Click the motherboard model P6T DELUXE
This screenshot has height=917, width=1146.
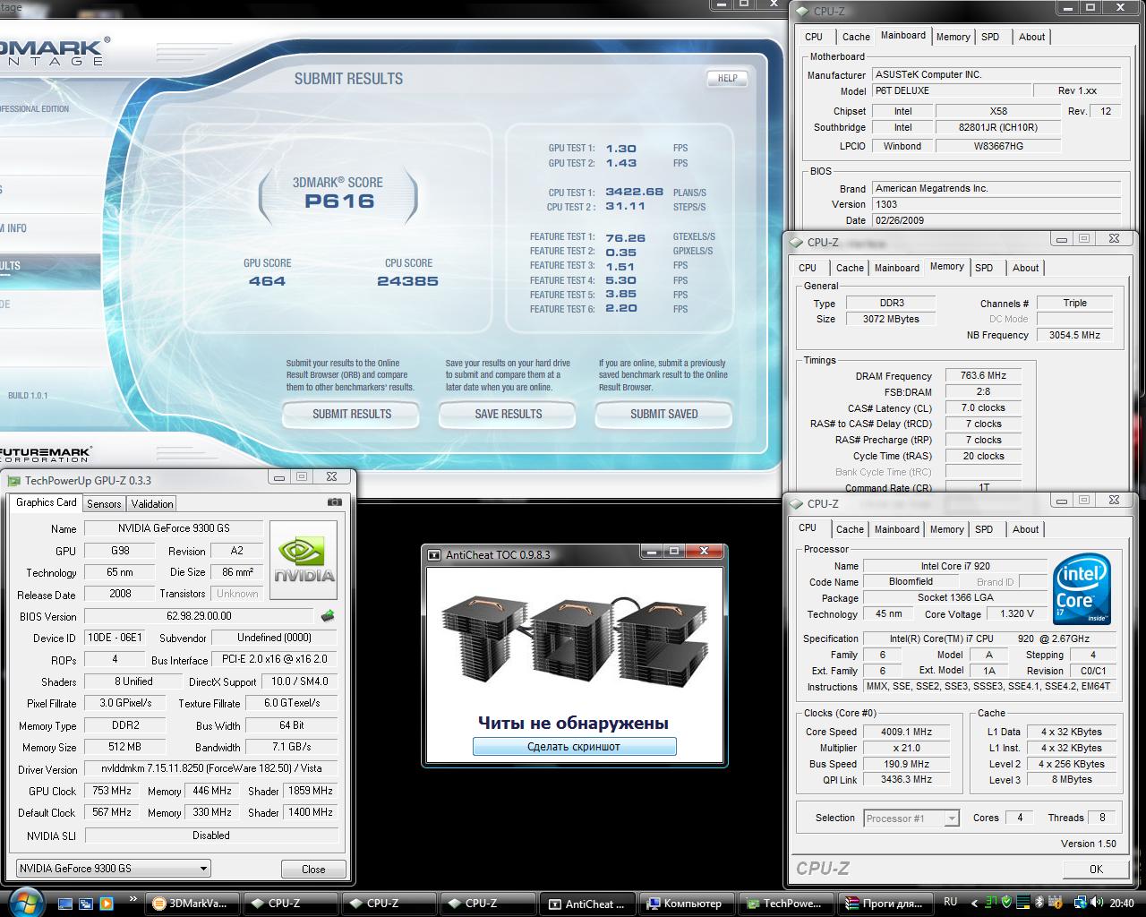point(951,90)
